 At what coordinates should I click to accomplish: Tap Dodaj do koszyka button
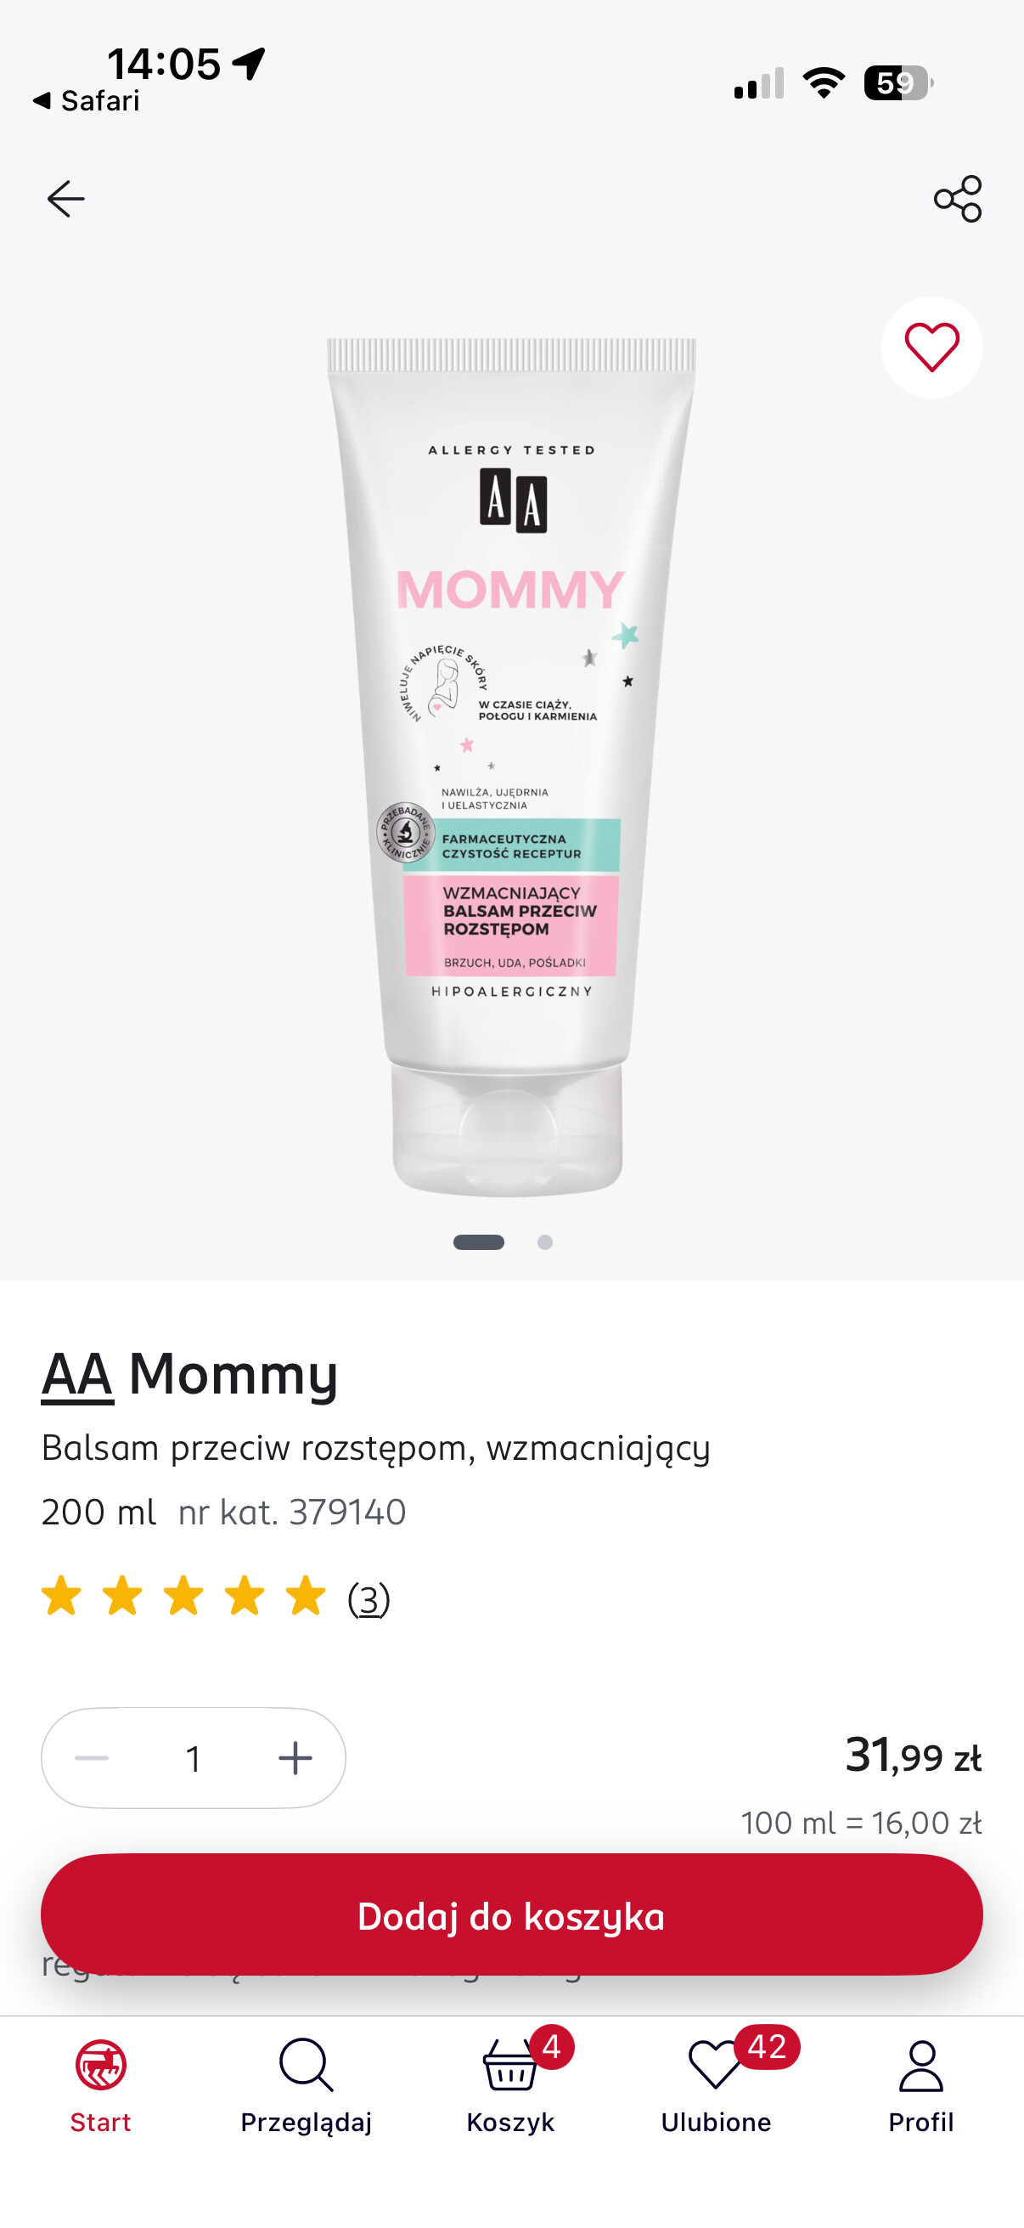click(x=511, y=1915)
